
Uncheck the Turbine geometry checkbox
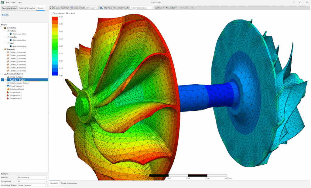click(8, 31)
